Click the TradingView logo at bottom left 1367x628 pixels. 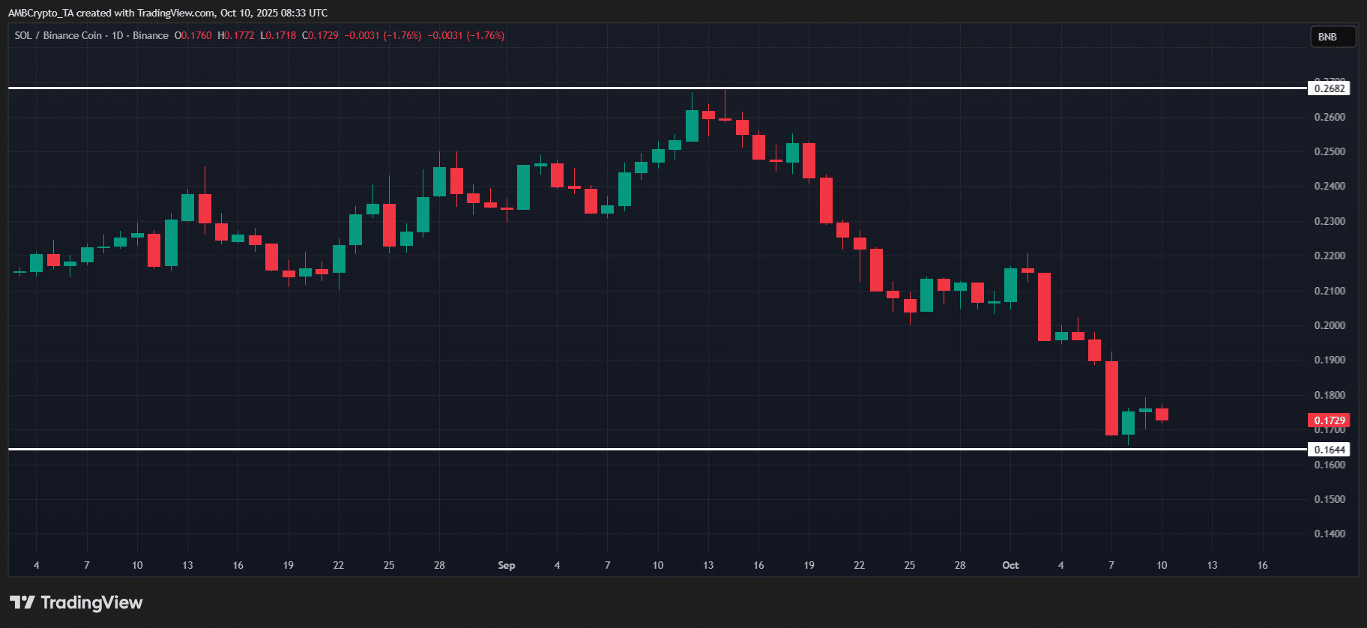(76, 603)
